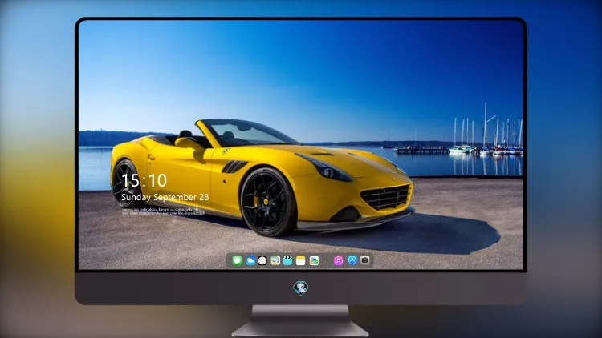Click the 15:10 clock widget

point(144,180)
